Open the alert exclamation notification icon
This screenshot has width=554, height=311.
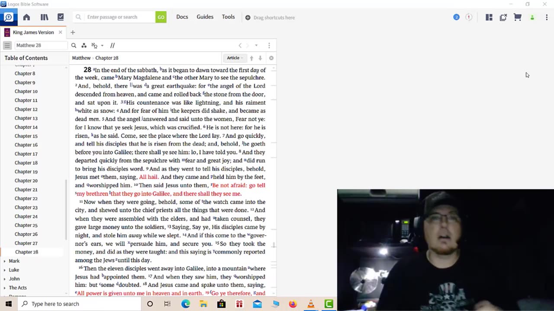point(469,17)
